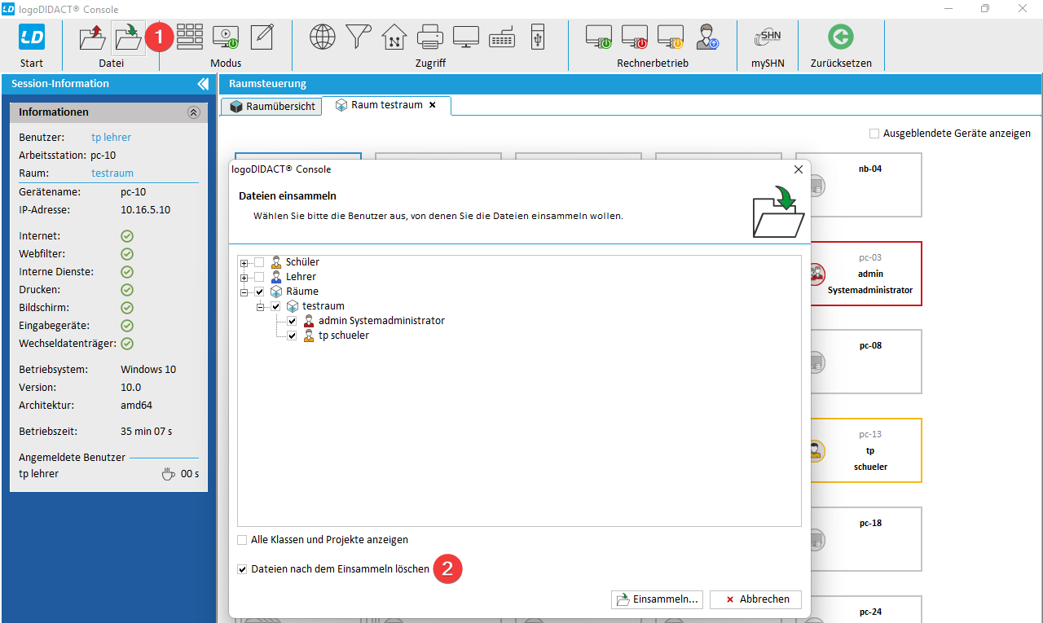Select tp schueler tree entry text
The height and width of the screenshot is (623, 1043).
(x=344, y=336)
